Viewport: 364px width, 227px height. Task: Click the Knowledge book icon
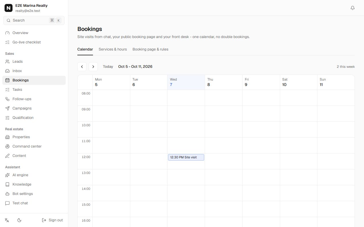[7, 184]
